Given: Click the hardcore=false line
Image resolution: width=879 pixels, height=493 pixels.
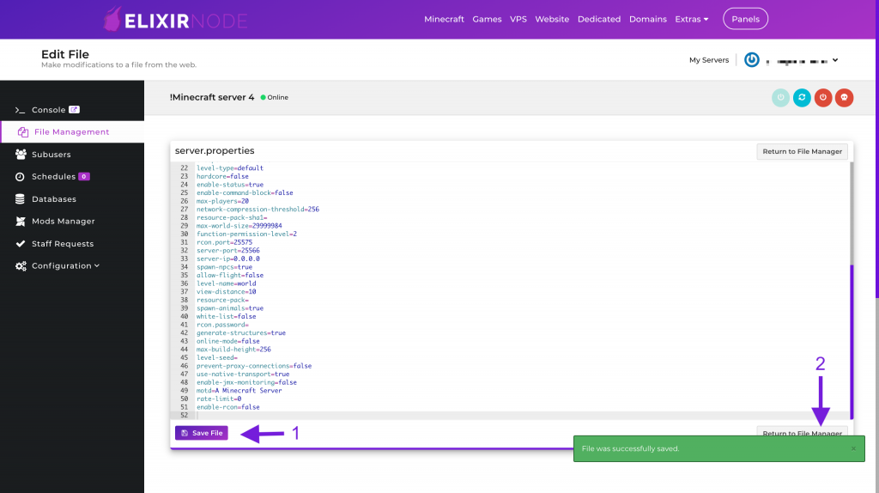Looking at the screenshot, I should 222,176.
